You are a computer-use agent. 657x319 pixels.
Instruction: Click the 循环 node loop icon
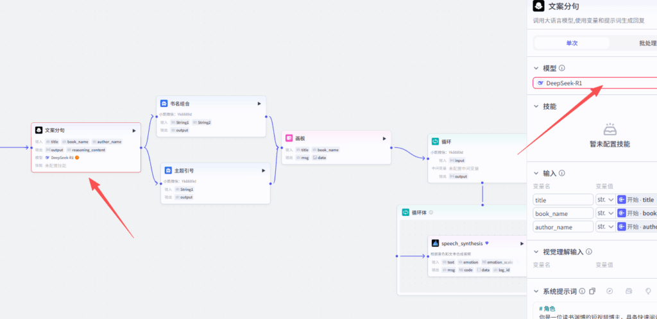click(434, 141)
